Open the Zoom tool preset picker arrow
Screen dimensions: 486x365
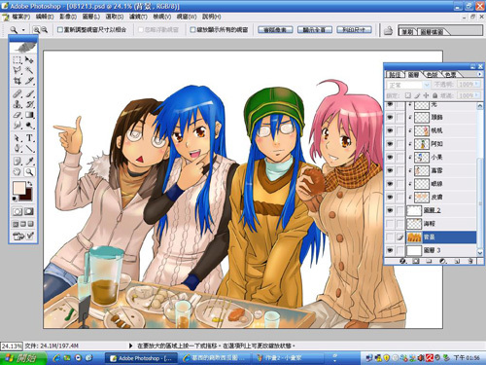[x=23, y=30]
